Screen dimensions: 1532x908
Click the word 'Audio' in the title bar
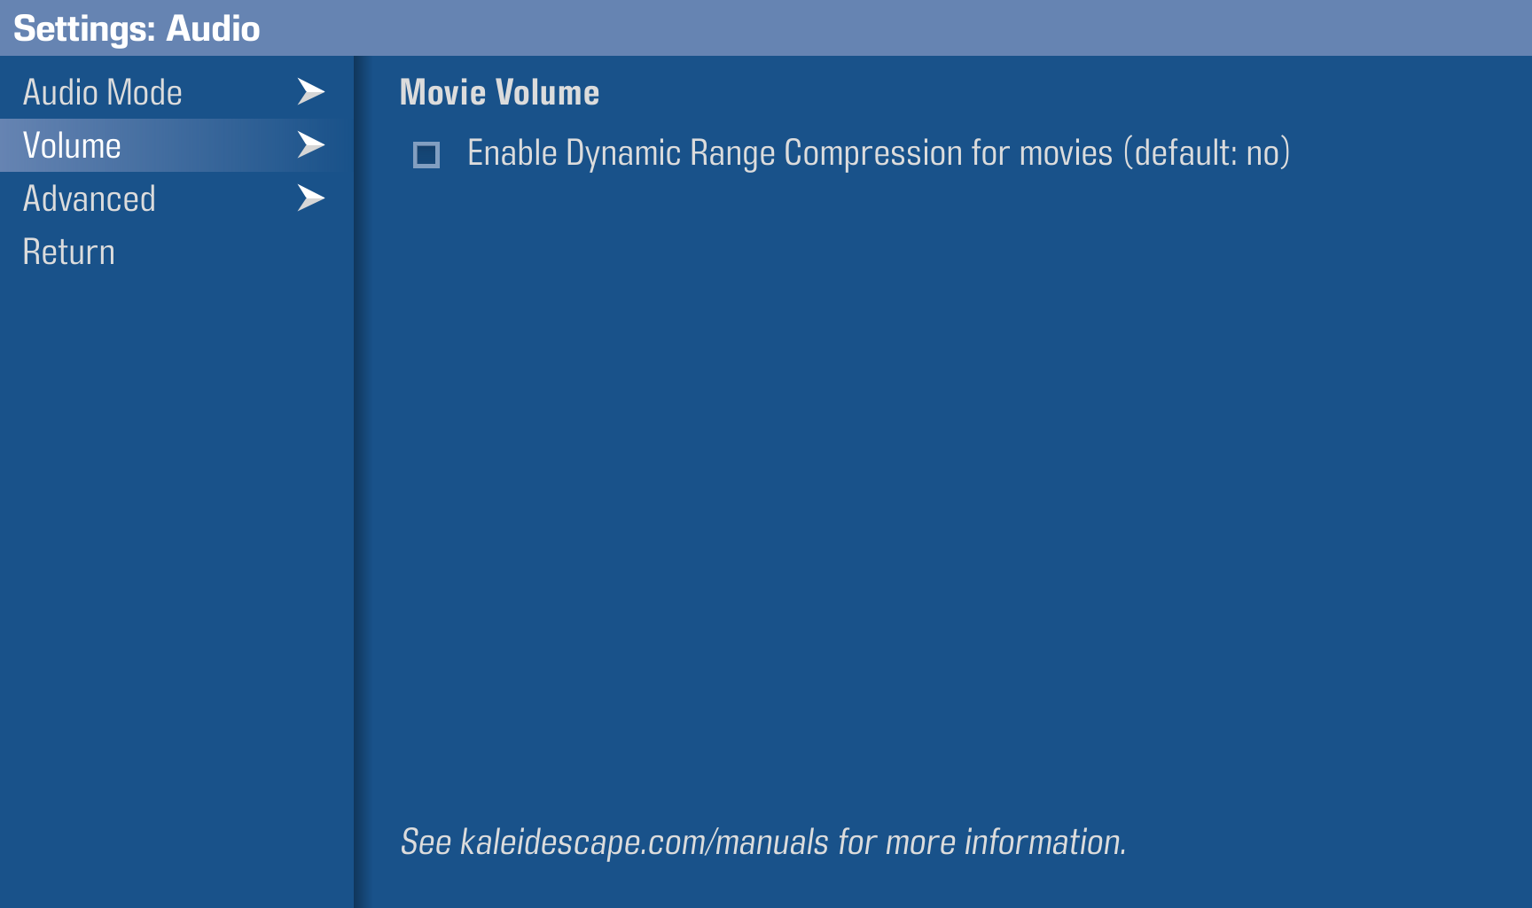[214, 29]
